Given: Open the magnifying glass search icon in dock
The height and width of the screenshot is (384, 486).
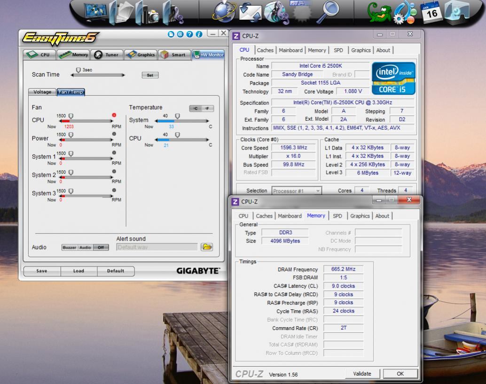Looking at the screenshot, I should pyautogui.click(x=328, y=12).
